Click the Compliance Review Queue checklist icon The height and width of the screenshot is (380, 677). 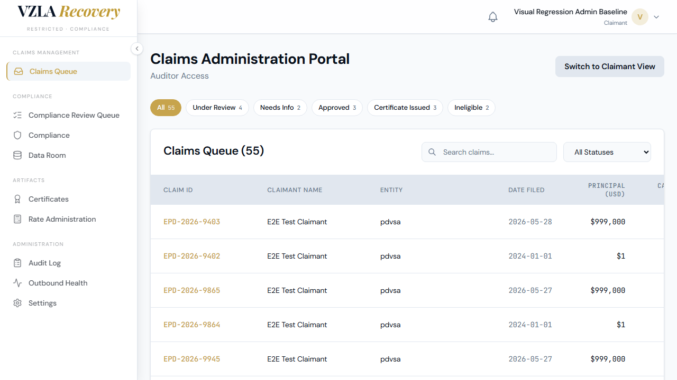click(17, 115)
